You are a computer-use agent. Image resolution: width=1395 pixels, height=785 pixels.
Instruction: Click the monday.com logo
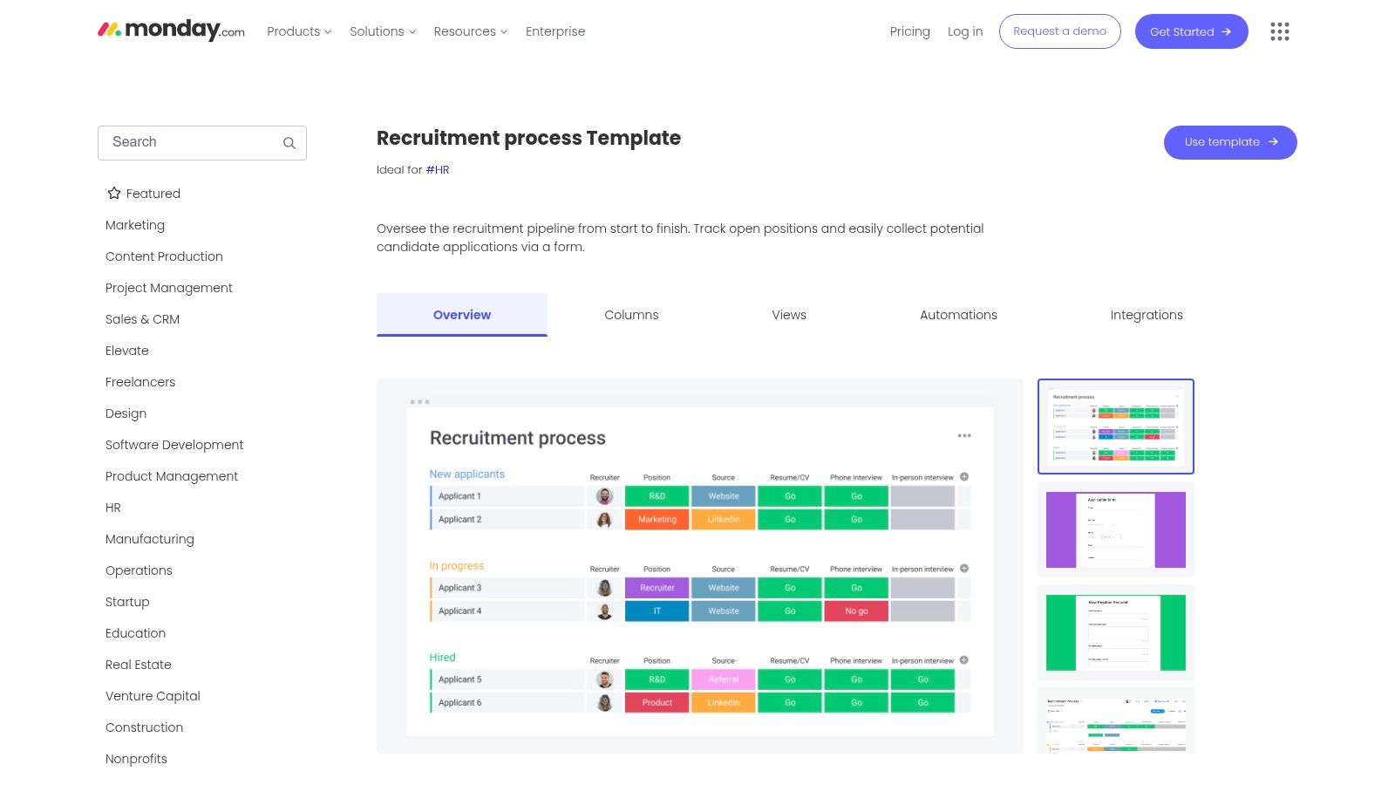tap(171, 31)
